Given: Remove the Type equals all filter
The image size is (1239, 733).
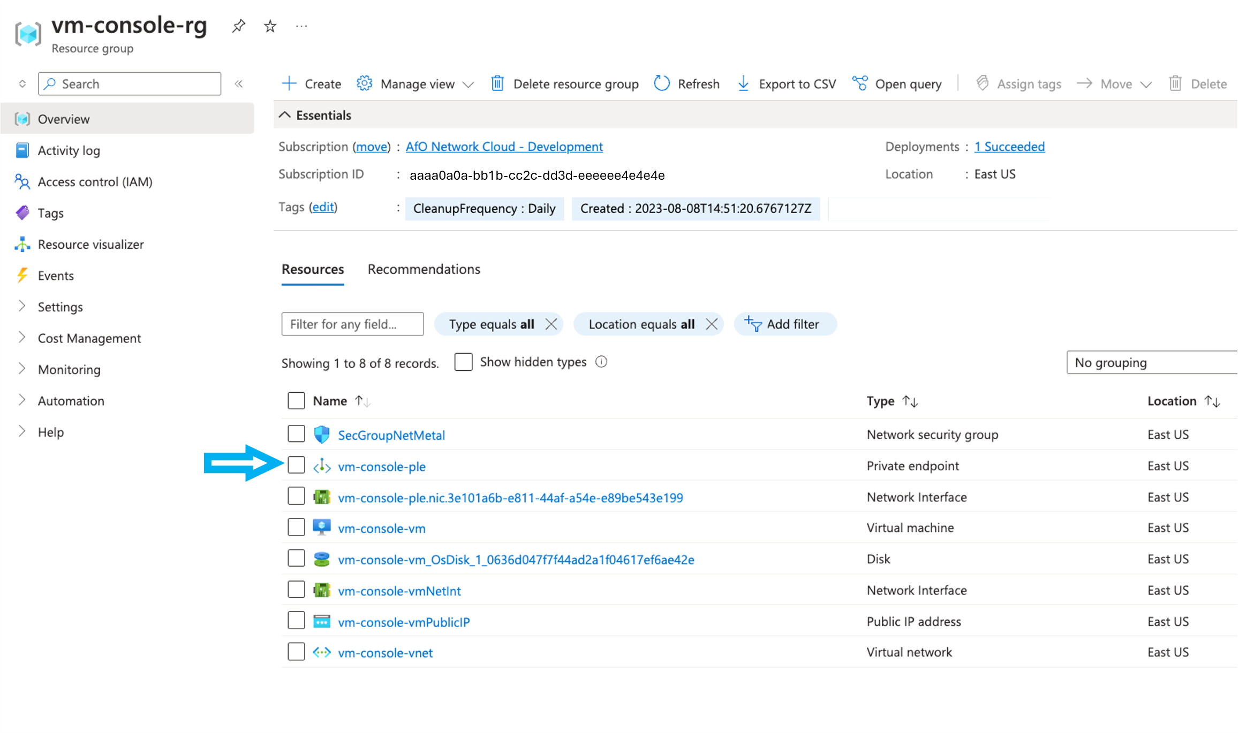Looking at the screenshot, I should pyautogui.click(x=550, y=324).
